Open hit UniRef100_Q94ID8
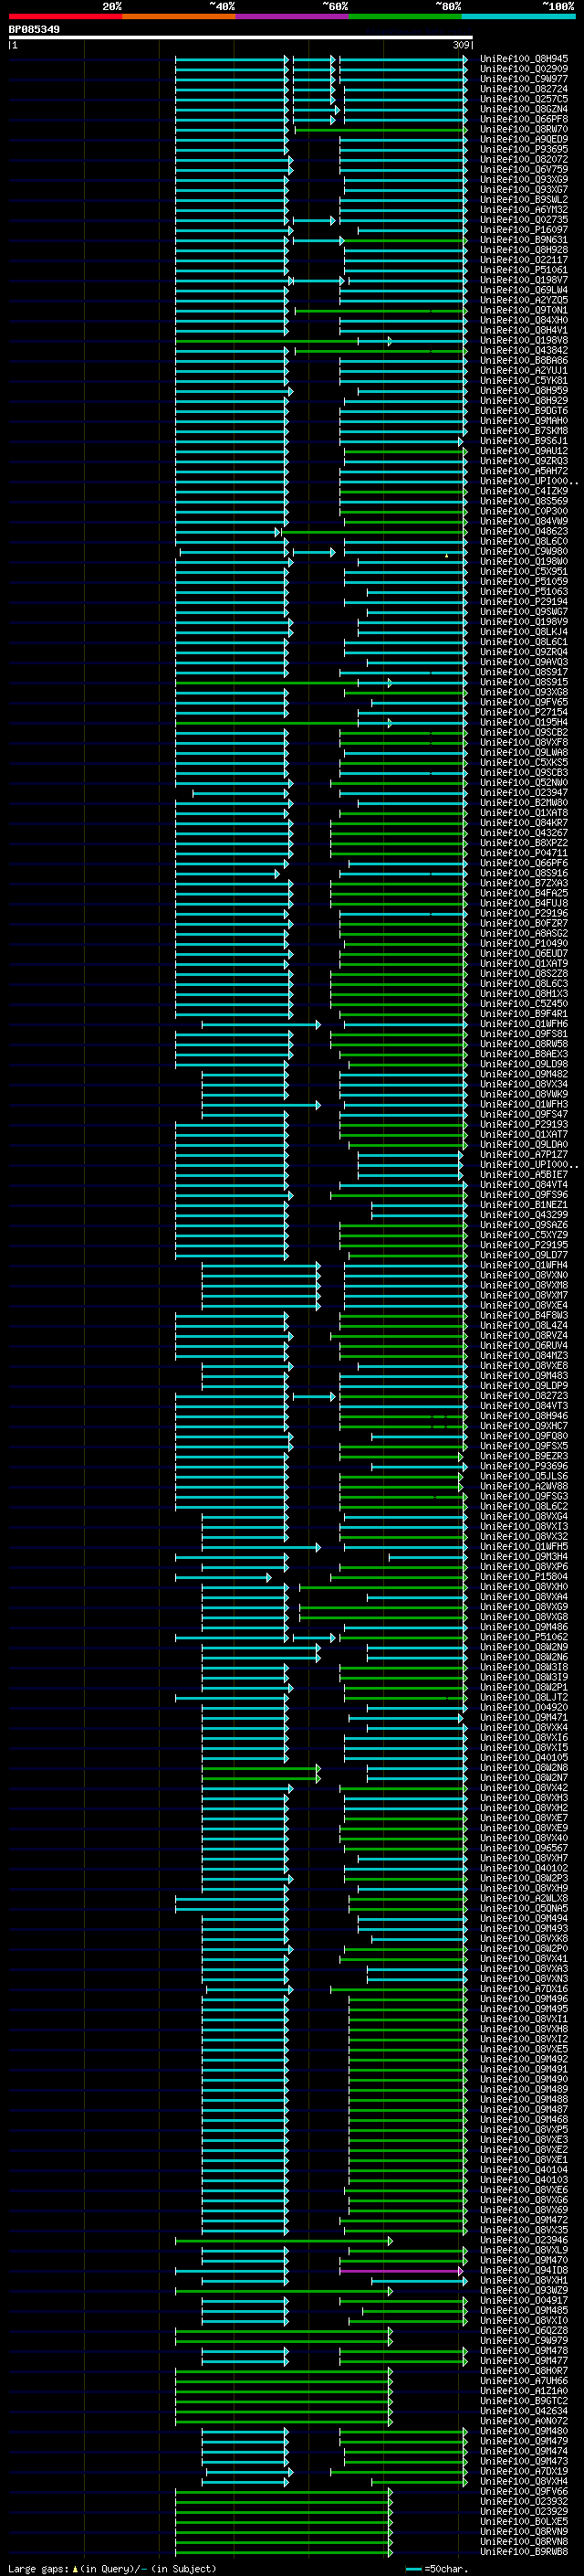 click(524, 2271)
